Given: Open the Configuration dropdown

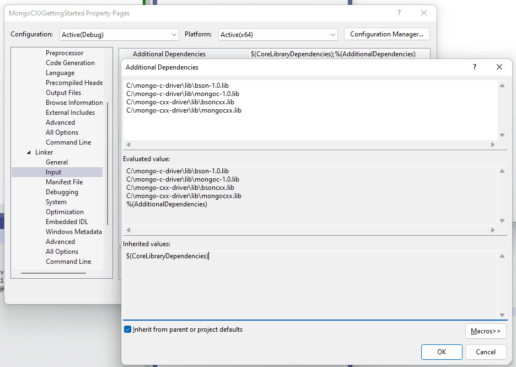Looking at the screenshot, I should pyautogui.click(x=119, y=34).
